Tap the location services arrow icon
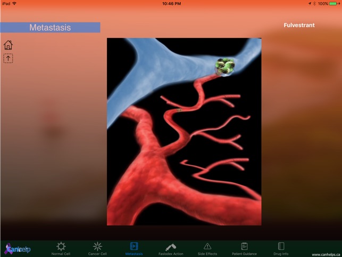This screenshot has height=257, width=342. [x=310, y=4]
